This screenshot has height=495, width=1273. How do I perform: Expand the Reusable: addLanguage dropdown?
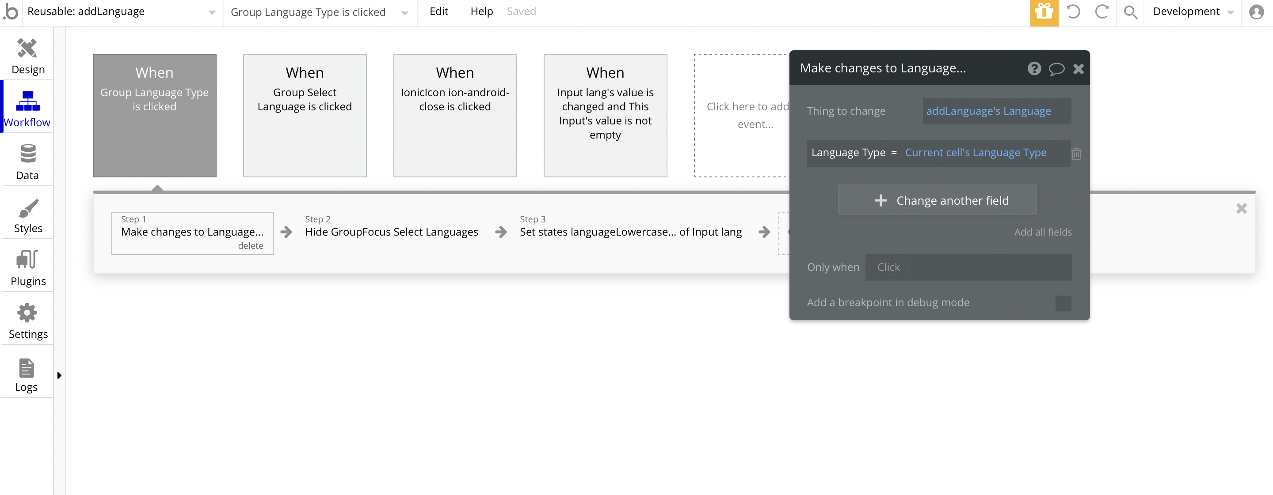click(212, 12)
